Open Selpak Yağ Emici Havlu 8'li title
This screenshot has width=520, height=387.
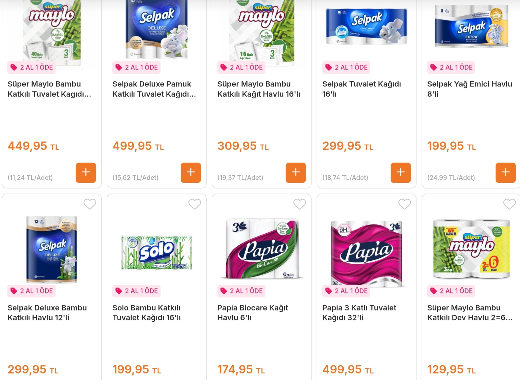point(469,89)
